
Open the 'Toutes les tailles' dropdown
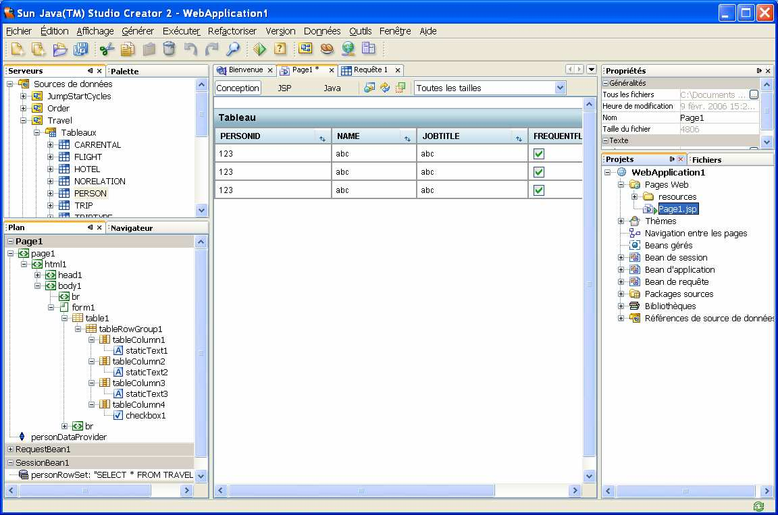[x=560, y=88]
